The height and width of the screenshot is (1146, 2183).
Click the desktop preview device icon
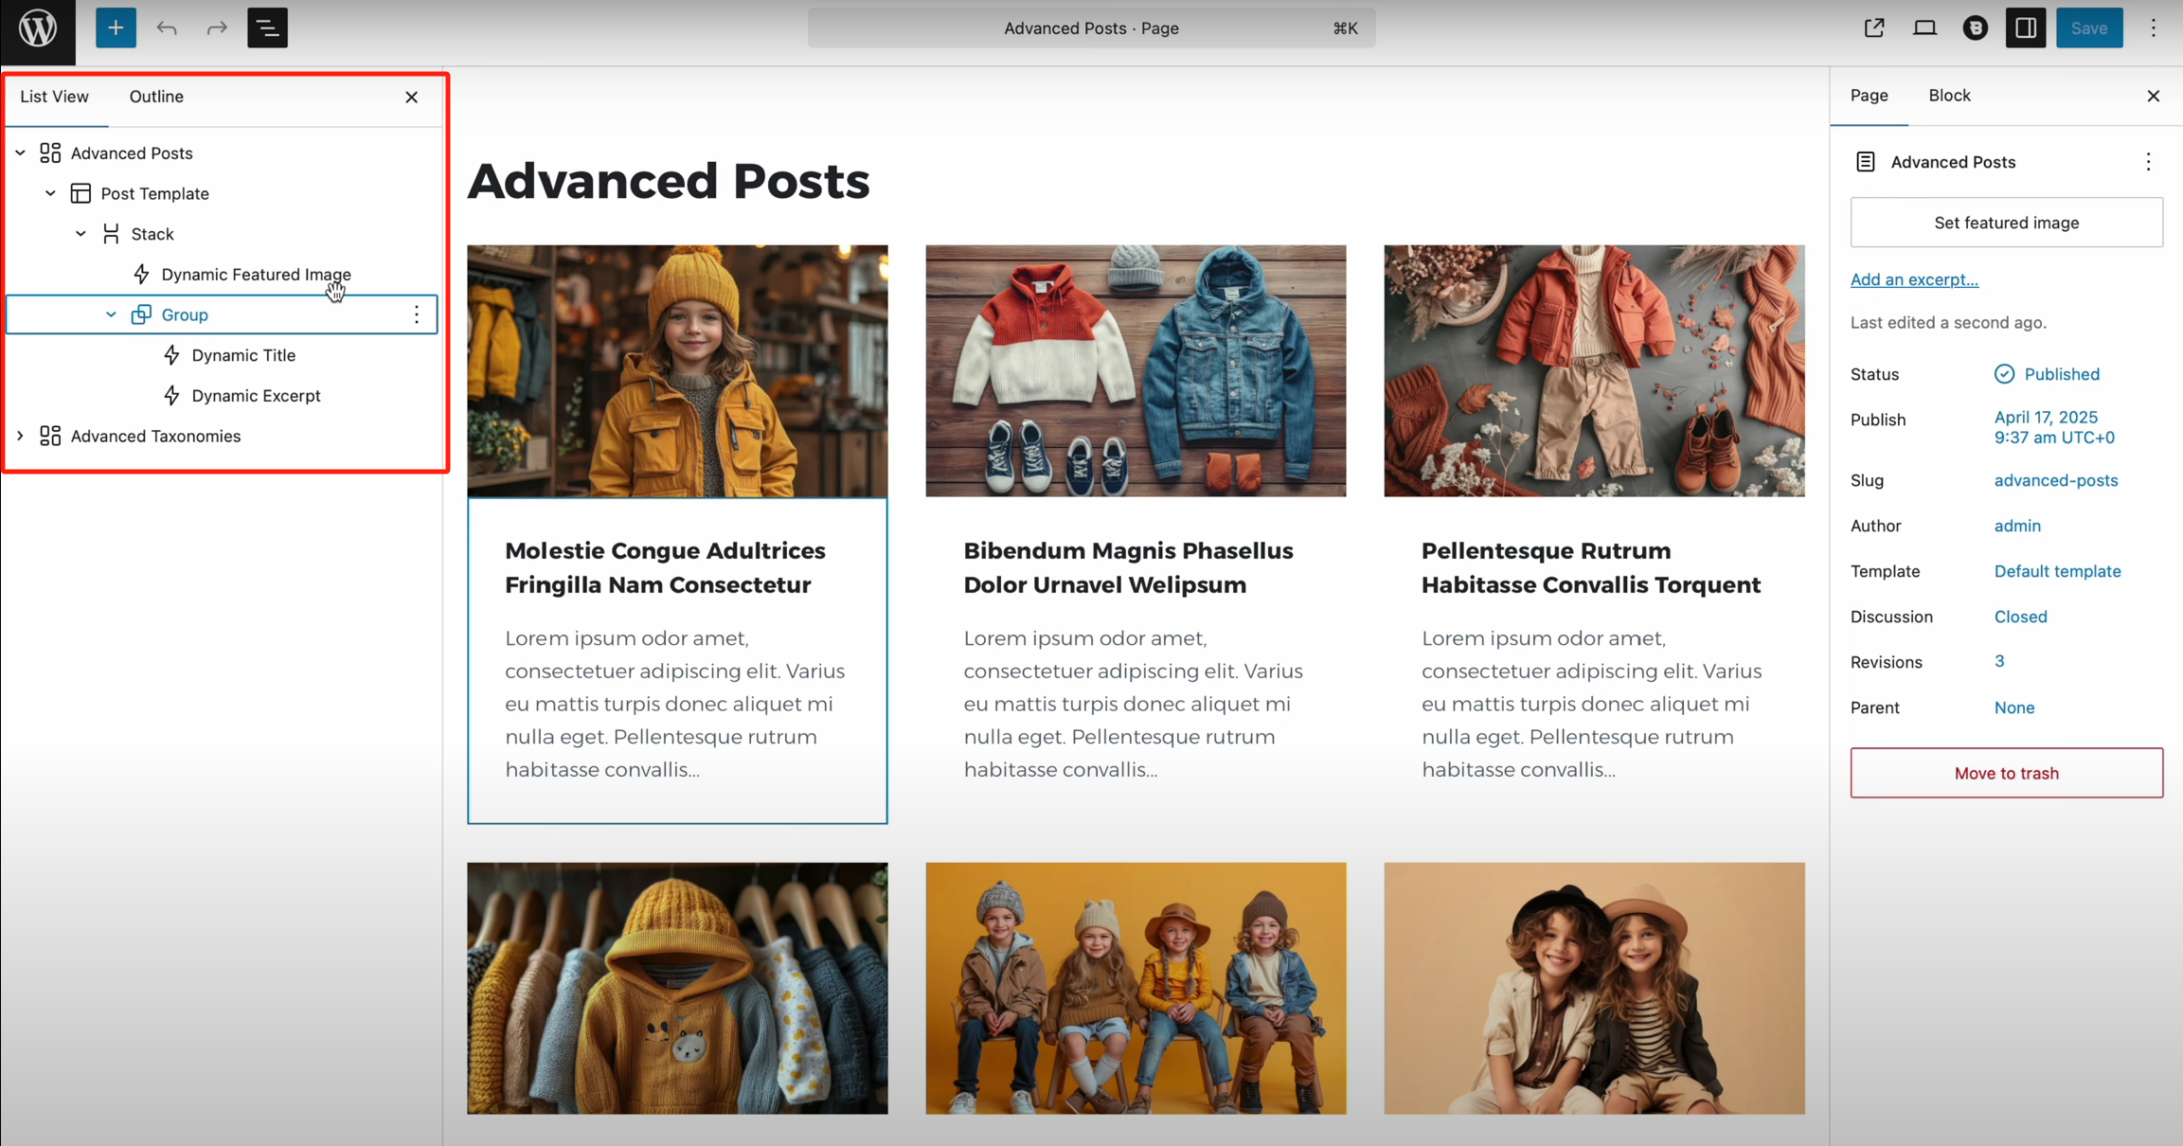(x=1924, y=28)
